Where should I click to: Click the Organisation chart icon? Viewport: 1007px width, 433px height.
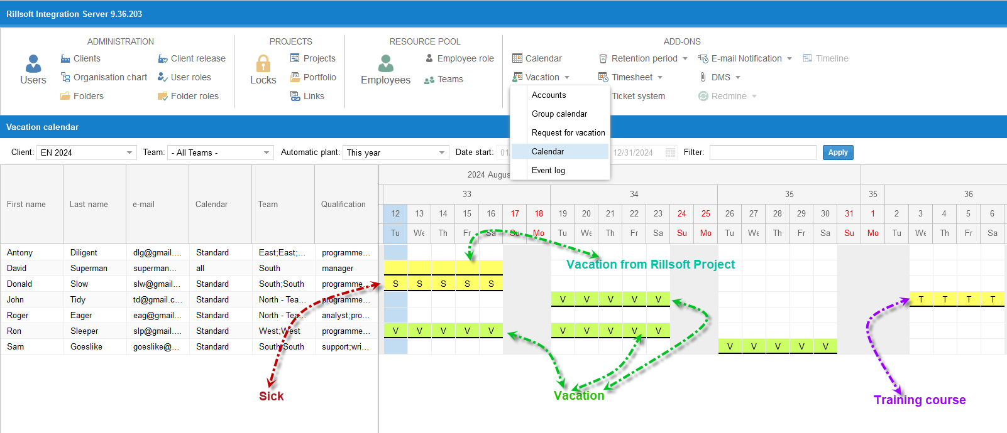pyautogui.click(x=65, y=77)
